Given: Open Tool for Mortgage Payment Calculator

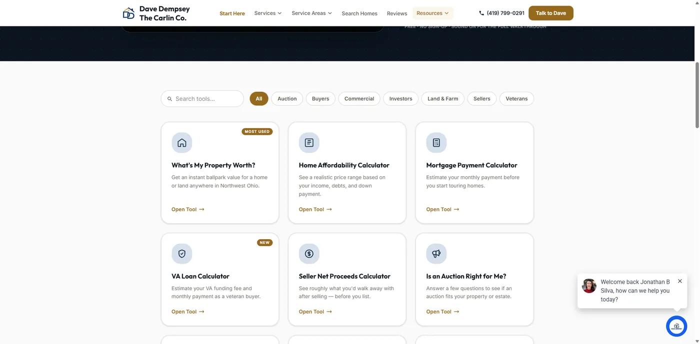Looking at the screenshot, I should [442, 210].
